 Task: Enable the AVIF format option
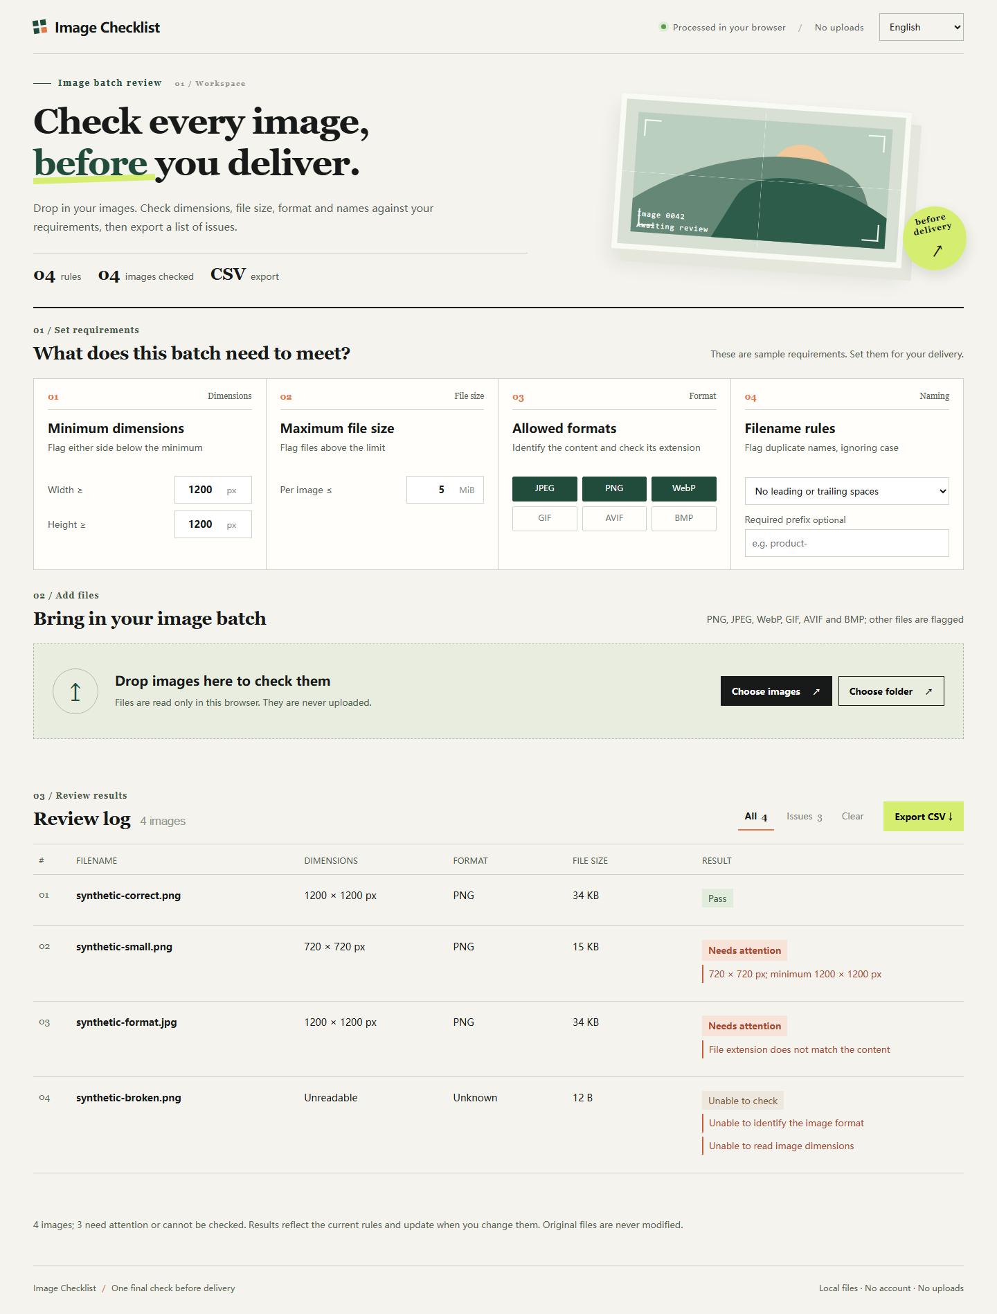click(614, 518)
